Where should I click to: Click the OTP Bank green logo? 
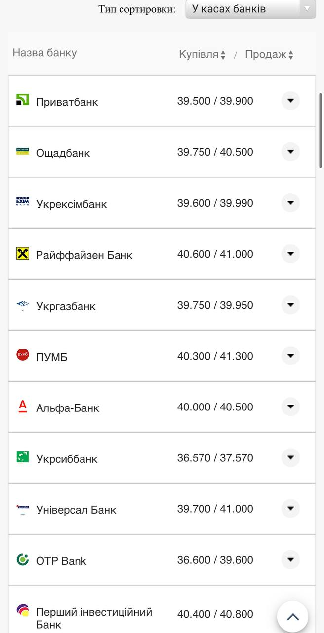click(23, 559)
